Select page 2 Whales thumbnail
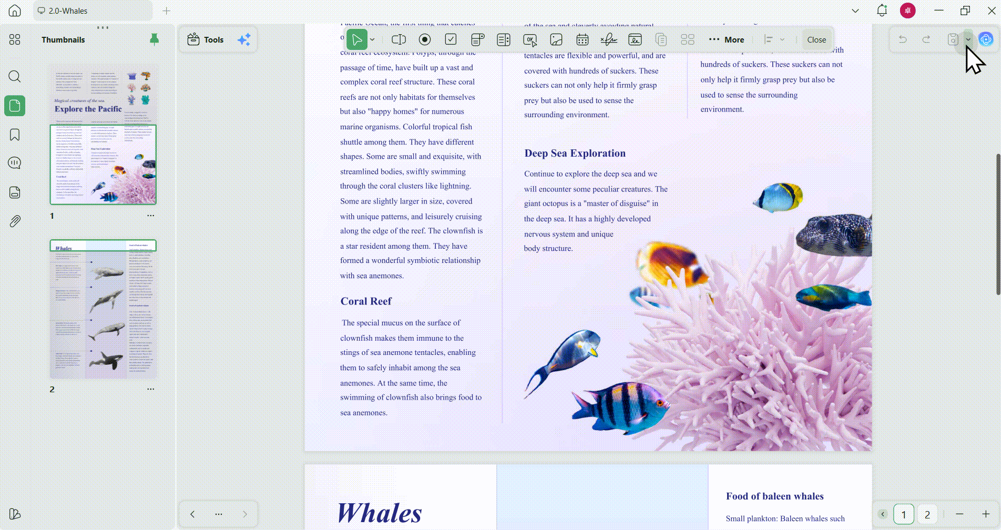 (103, 309)
